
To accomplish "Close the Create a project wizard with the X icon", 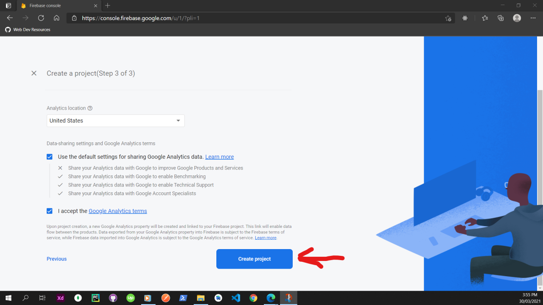I will (34, 73).
